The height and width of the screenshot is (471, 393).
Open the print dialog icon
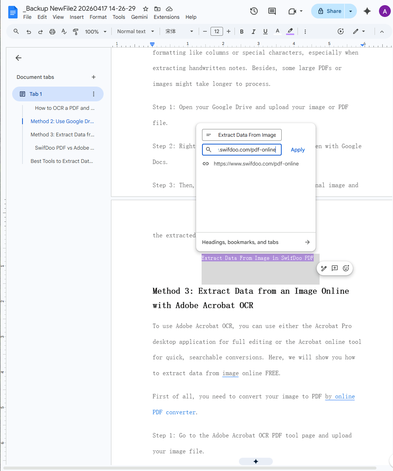point(52,31)
